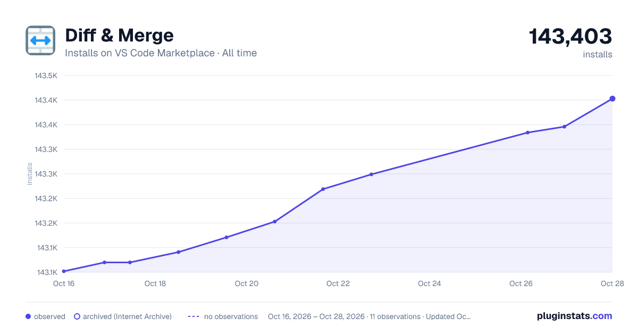Click the 'observed' legend label
The image size is (638, 335).
(x=49, y=316)
